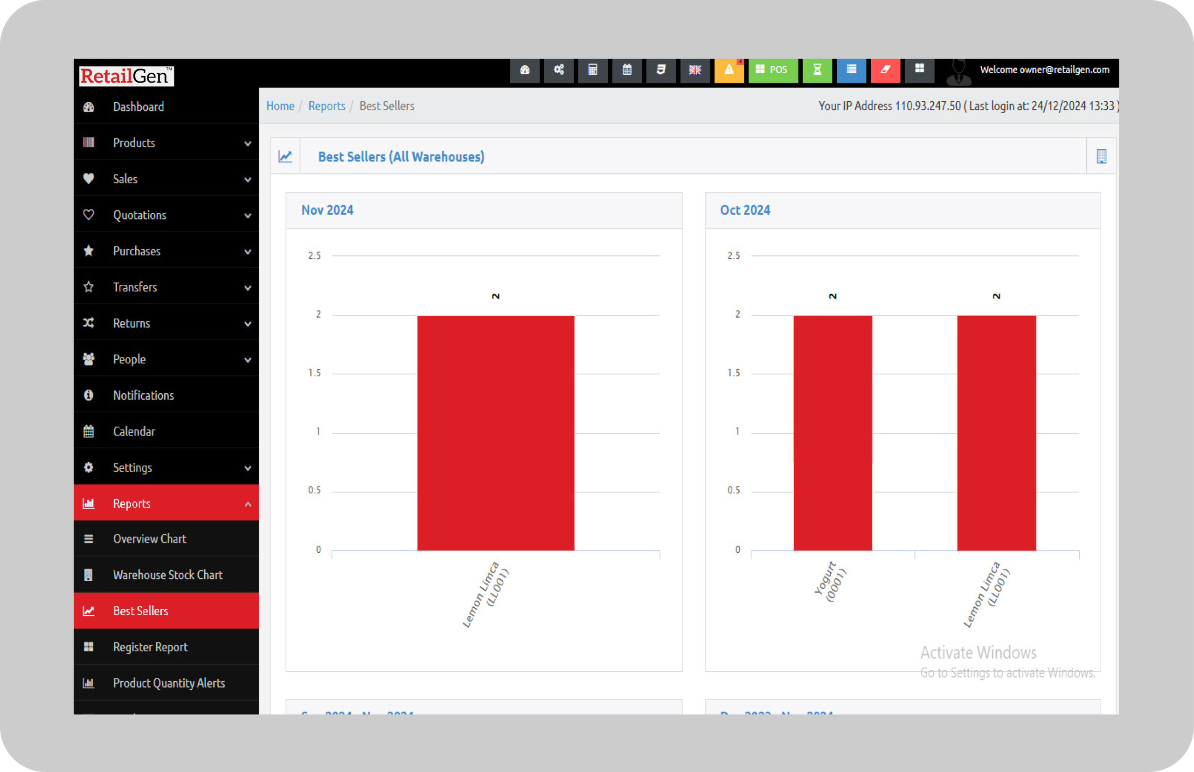Click the Lemon Limca bar in Nov 2024
This screenshot has width=1194, height=772.
495,433
